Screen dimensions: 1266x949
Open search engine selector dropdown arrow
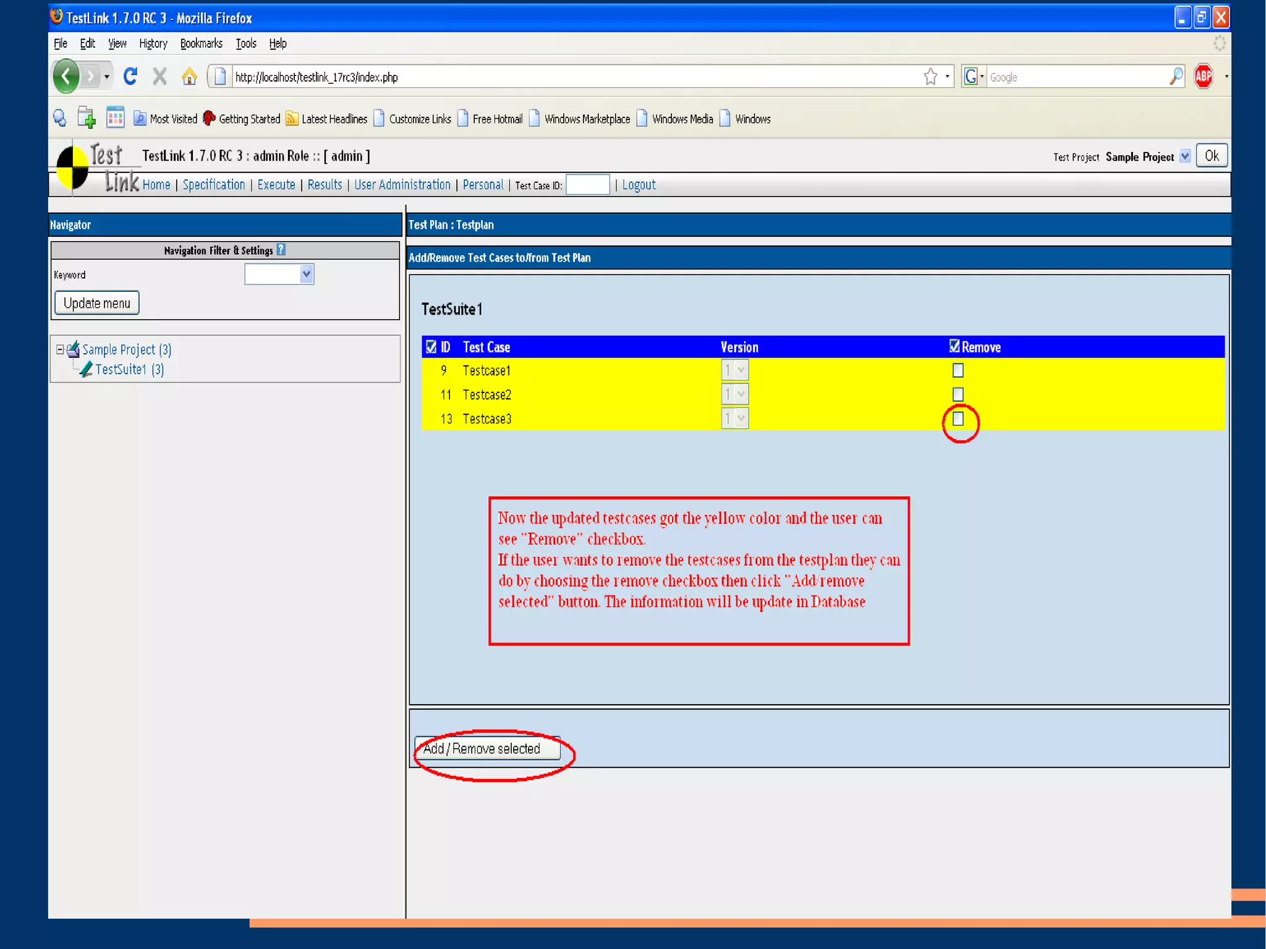[982, 77]
